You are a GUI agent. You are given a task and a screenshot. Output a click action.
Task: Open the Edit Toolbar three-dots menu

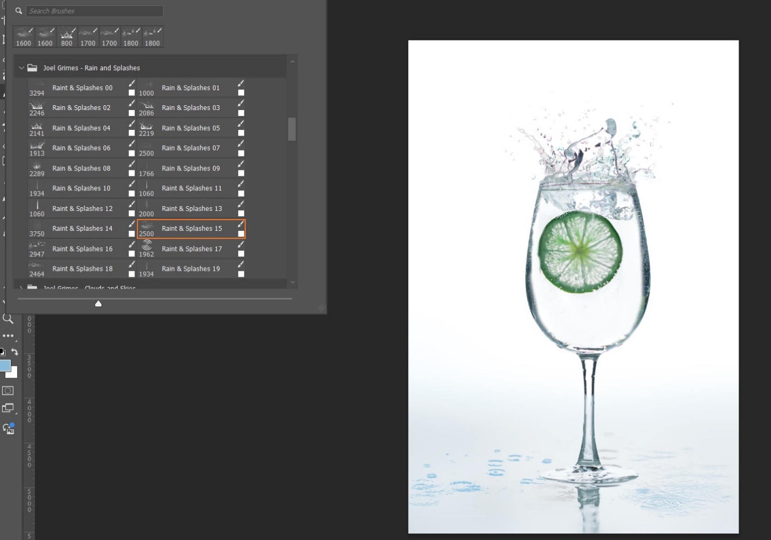(x=8, y=336)
